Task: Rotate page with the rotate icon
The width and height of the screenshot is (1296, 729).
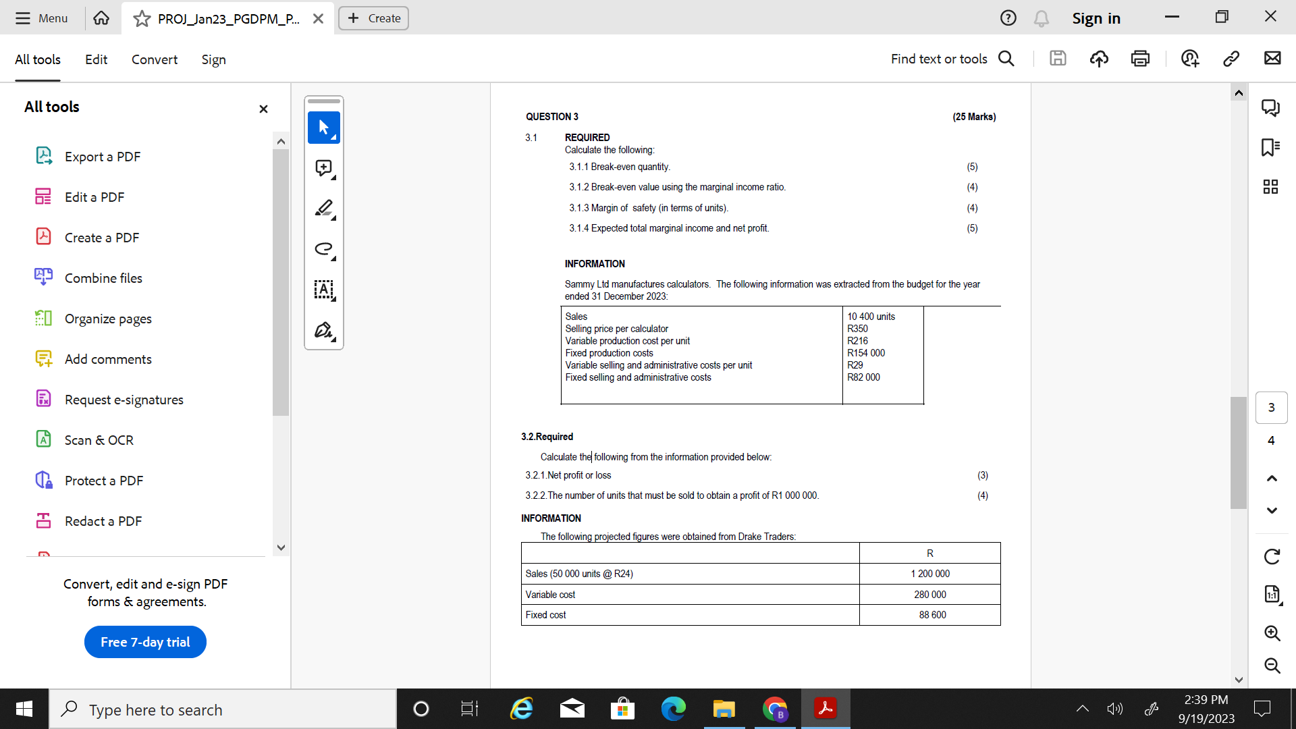Action: click(1272, 557)
